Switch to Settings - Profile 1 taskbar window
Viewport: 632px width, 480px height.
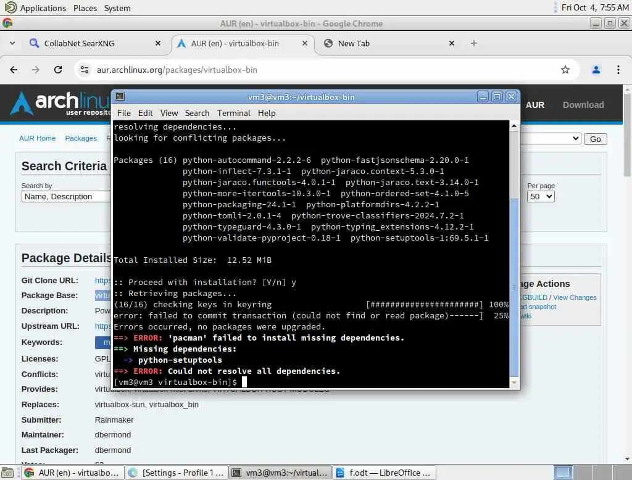point(176,473)
